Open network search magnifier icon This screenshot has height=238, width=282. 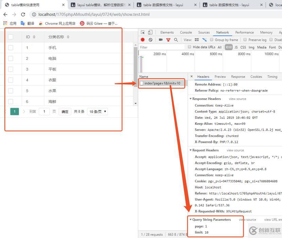(176, 40)
